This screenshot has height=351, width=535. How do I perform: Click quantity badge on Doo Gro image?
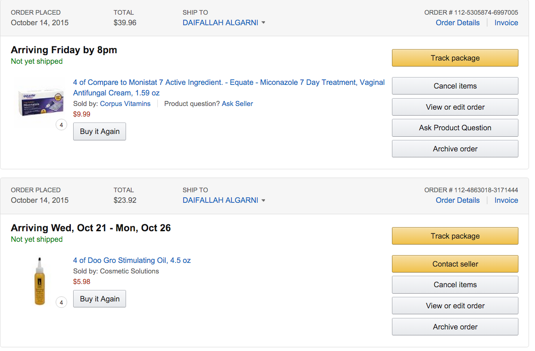coord(61,302)
